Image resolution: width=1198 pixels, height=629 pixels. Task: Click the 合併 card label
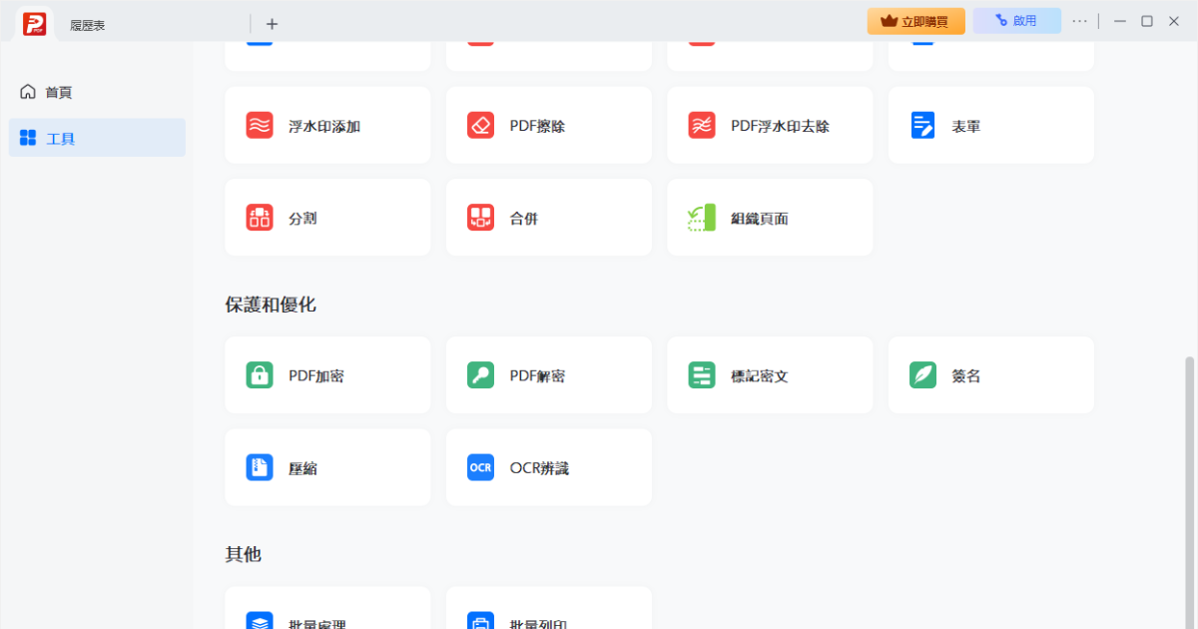pos(524,219)
